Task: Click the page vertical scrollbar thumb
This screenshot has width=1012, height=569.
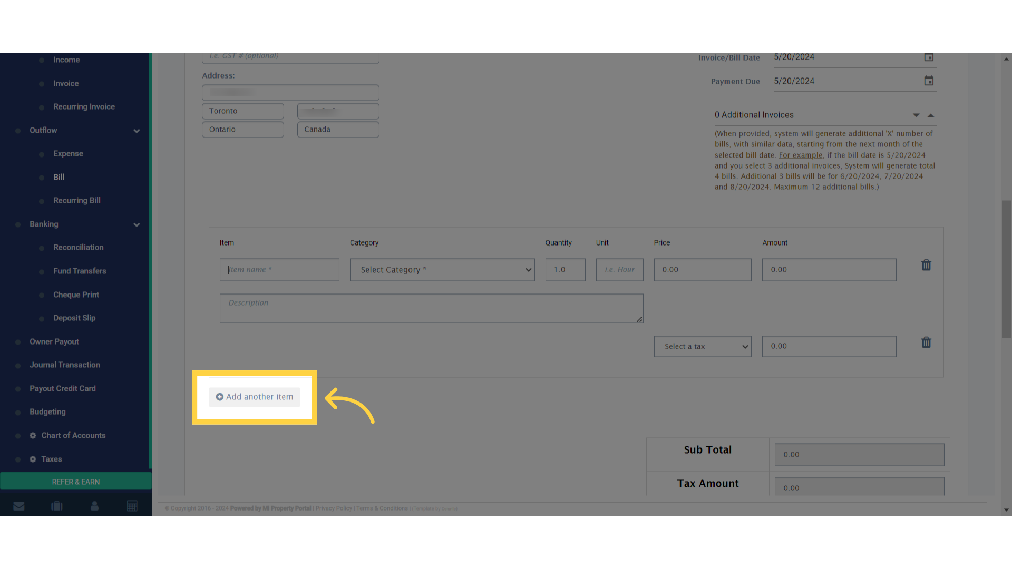Action: coord(1006,269)
